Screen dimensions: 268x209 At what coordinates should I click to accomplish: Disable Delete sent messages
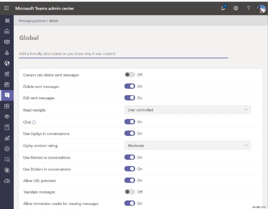point(130,86)
